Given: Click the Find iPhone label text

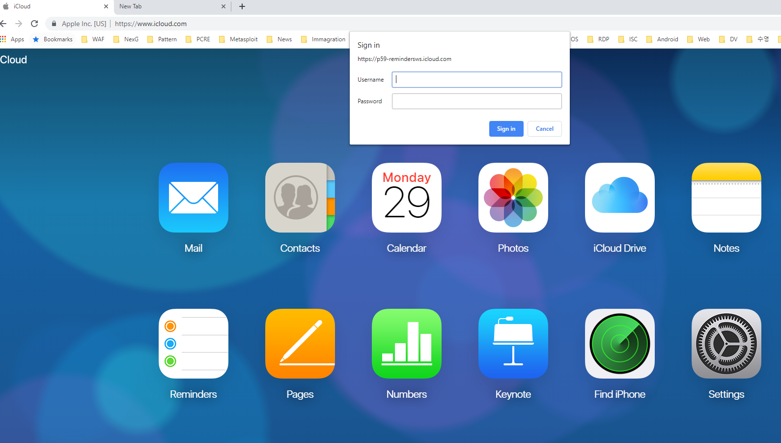Looking at the screenshot, I should pyautogui.click(x=620, y=394).
